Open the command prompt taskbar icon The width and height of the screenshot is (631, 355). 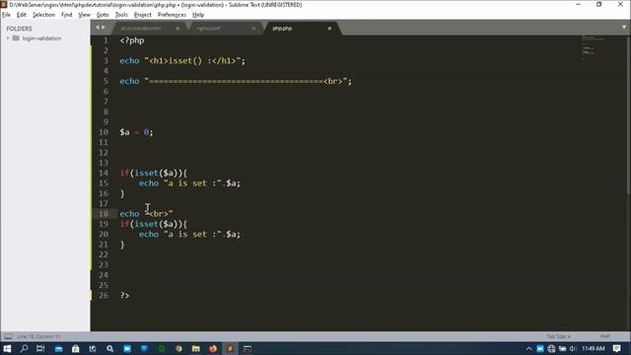tap(247, 348)
